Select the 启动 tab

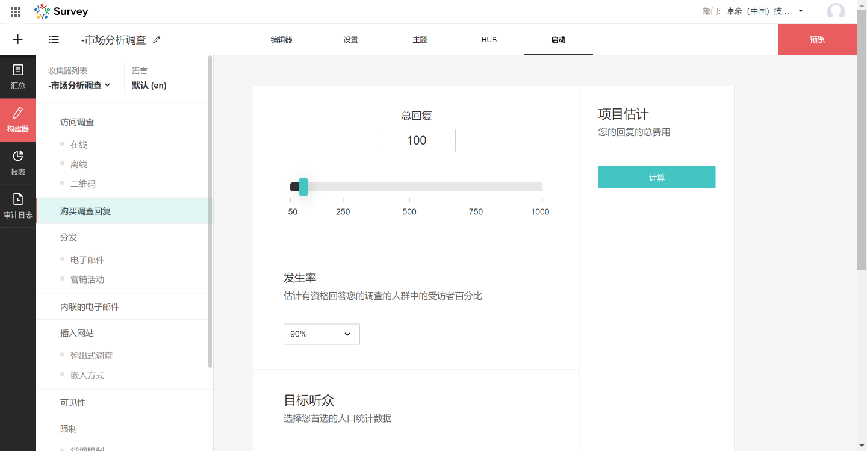(x=558, y=40)
